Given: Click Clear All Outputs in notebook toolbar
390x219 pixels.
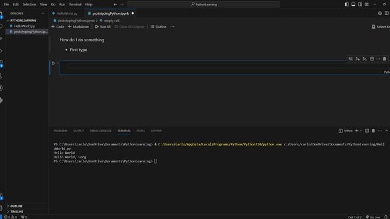Looking at the screenshot, I should [x=129, y=27].
